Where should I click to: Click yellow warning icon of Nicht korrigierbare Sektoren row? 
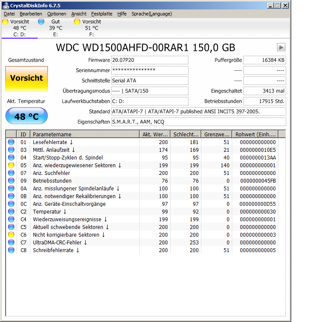click(11, 235)
